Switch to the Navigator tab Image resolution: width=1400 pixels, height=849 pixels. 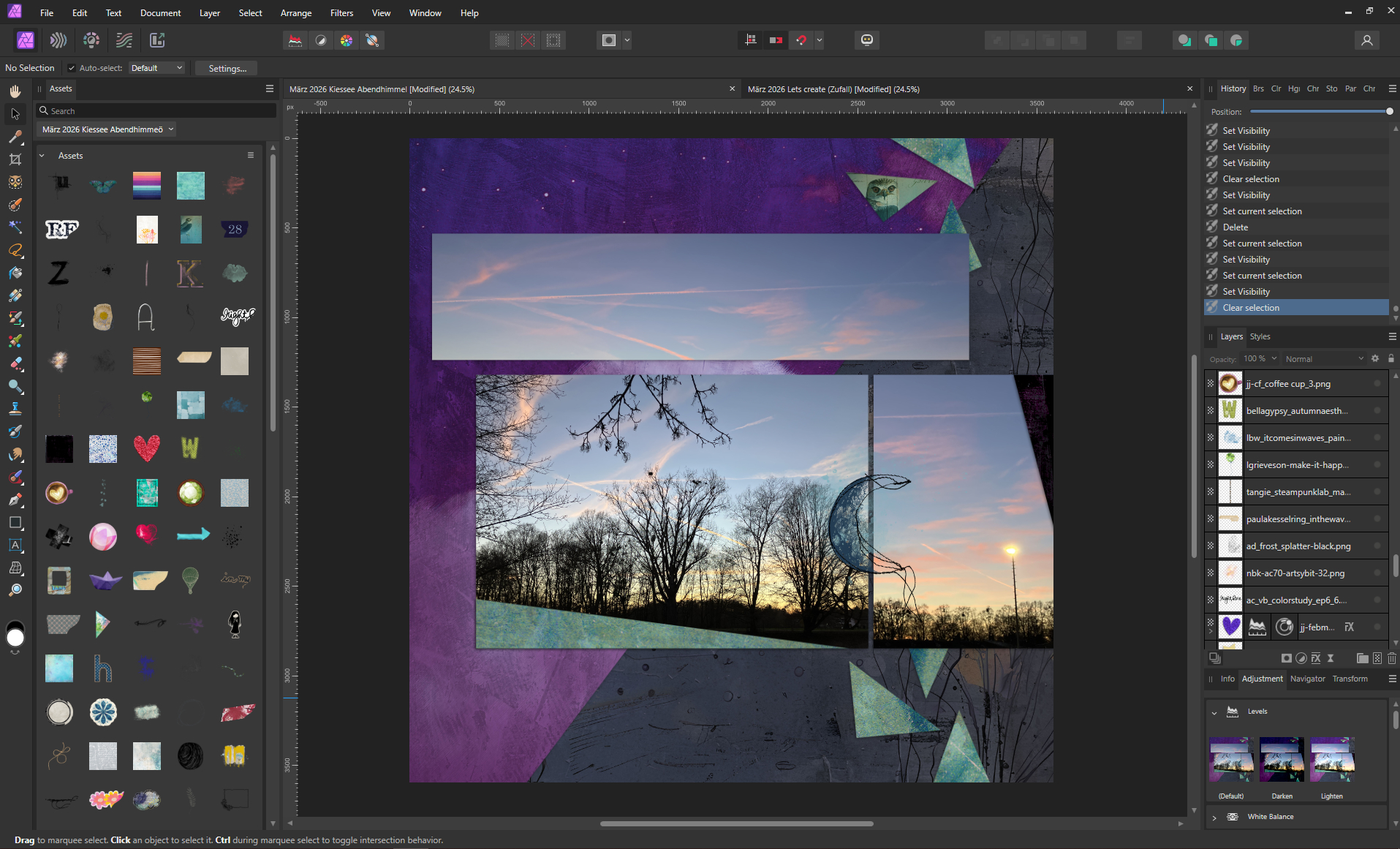[1307, 679]
